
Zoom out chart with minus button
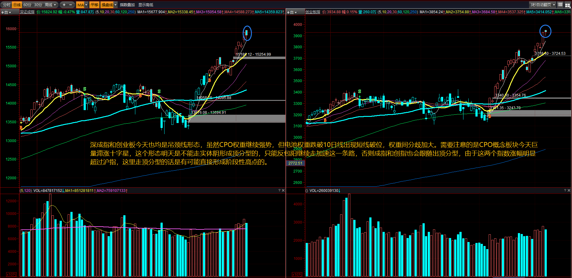pyautogui.click(x=71, y=5)
